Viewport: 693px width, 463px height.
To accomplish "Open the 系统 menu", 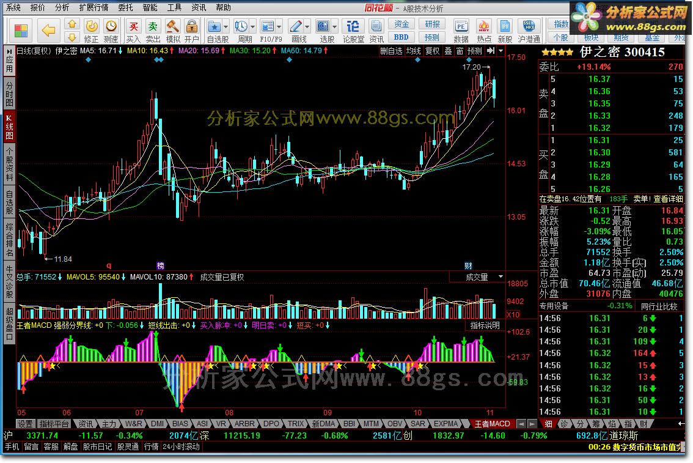I will click(x=13, y=7).
